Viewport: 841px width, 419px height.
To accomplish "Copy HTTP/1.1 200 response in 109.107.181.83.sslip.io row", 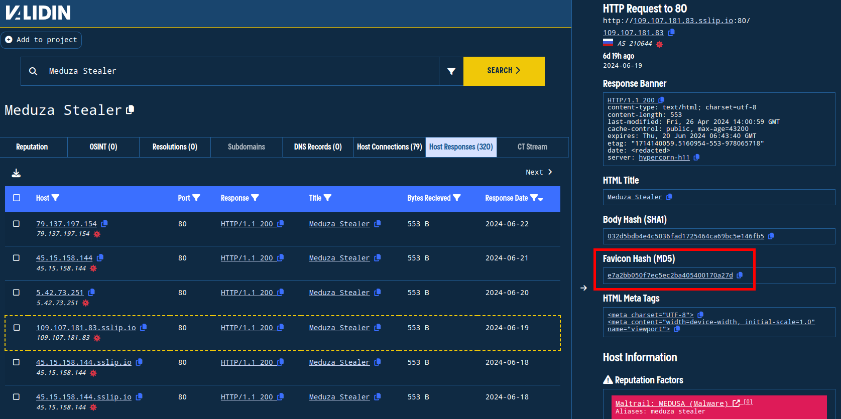I will pyautogui.click(x=281, y=328).
